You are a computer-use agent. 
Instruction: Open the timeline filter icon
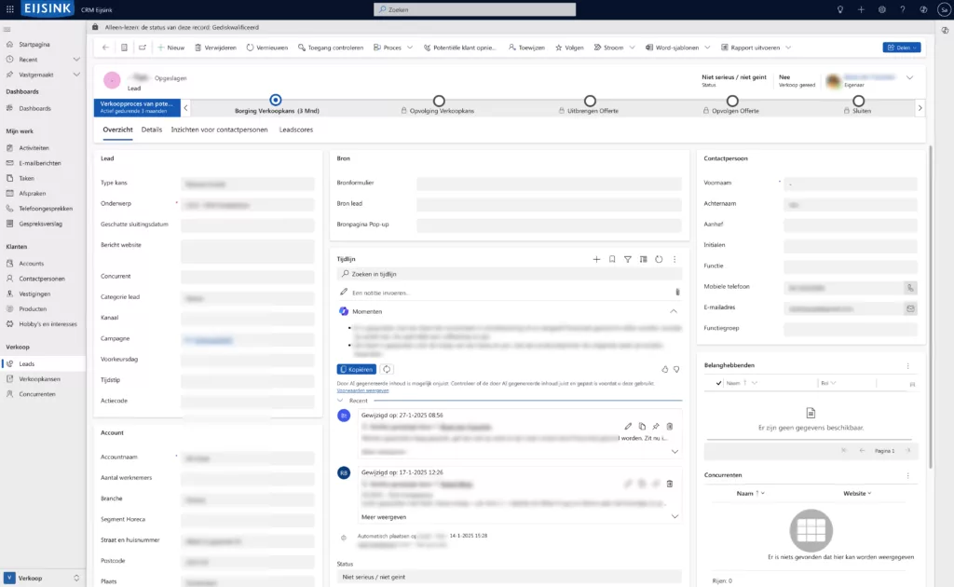(627, 259)
